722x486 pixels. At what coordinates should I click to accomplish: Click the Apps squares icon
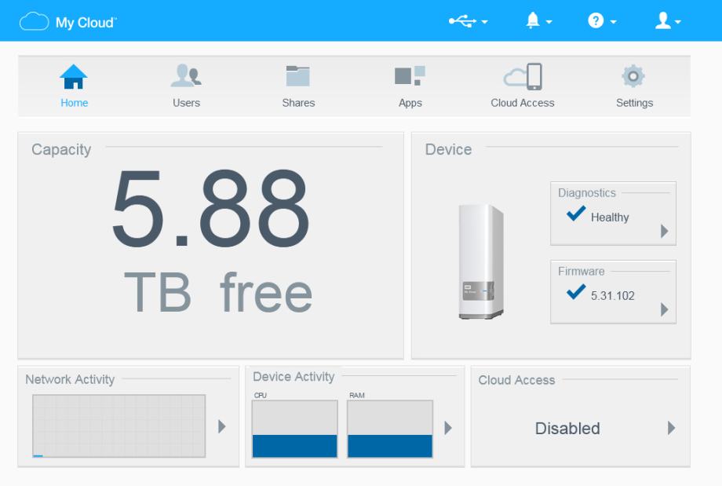coord(410,76)
